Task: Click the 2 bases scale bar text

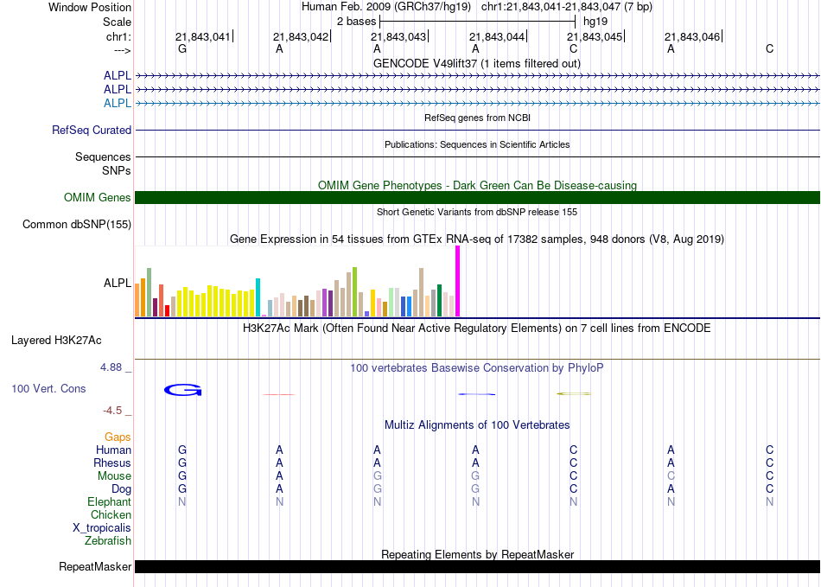Action: [356, 22]
